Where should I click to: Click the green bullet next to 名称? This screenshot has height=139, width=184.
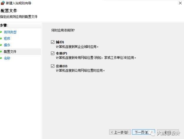coord(1,58)
